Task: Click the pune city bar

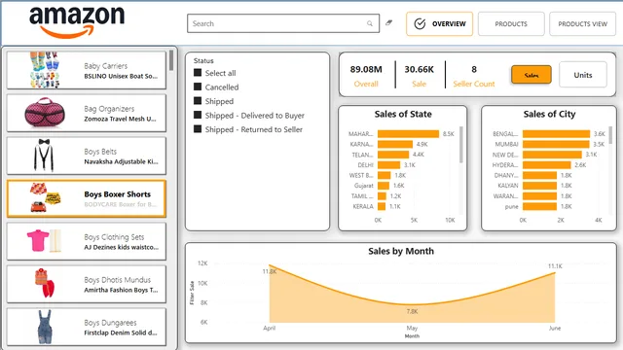Action: point(539,206)
